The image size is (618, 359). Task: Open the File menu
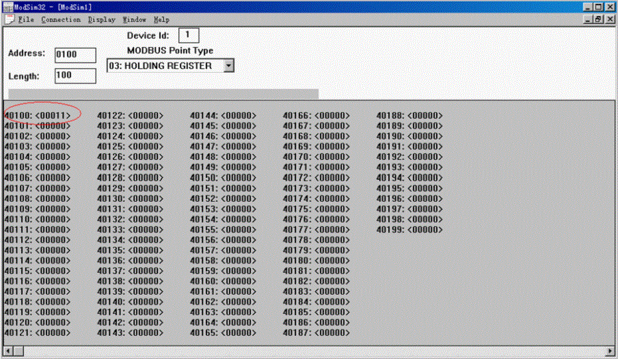click(26, 20)
